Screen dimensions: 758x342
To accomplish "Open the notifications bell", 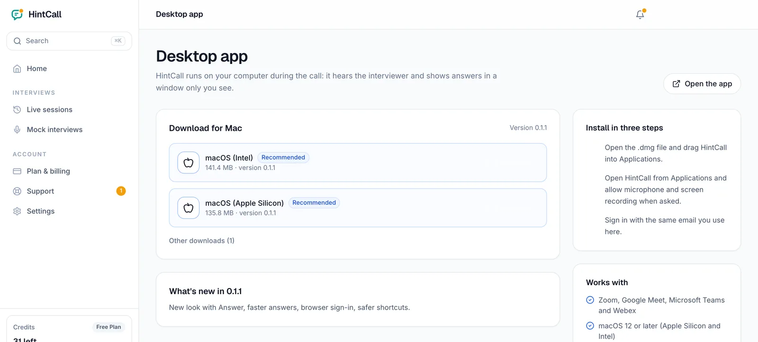I will tap(640, 14).
